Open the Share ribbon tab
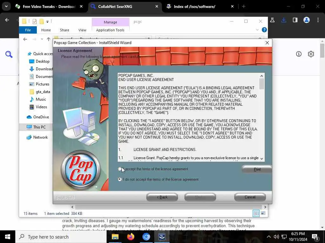325x243 pixels. [64, 30]
